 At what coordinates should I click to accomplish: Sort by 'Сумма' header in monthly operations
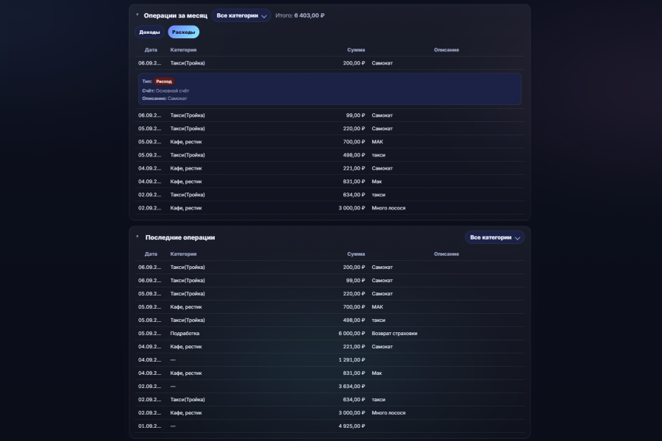[356, 50]
